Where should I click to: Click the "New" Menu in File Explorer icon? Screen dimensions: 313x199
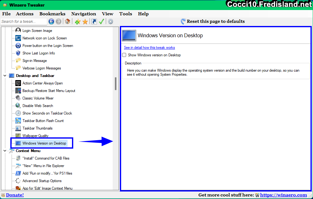pyautogui.click(x=18, y=166)
